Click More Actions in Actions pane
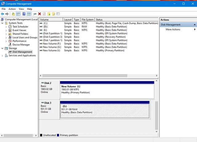Viewport: 197px width, 142px height. (173, 30)
